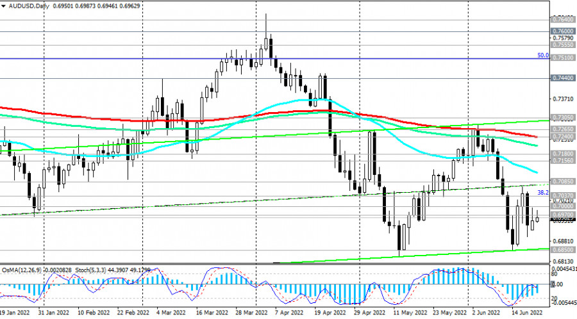The width and height of the screenshot is (577, 319).
Task: Pick the 0.75790 price scale value
Action: (563, 38)
